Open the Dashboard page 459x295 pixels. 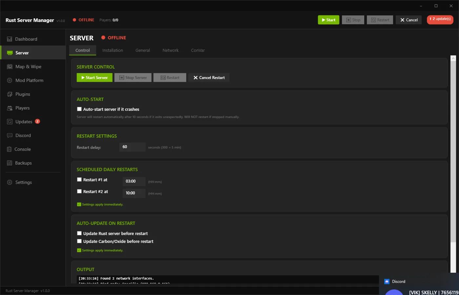click(x=33, y=39)
